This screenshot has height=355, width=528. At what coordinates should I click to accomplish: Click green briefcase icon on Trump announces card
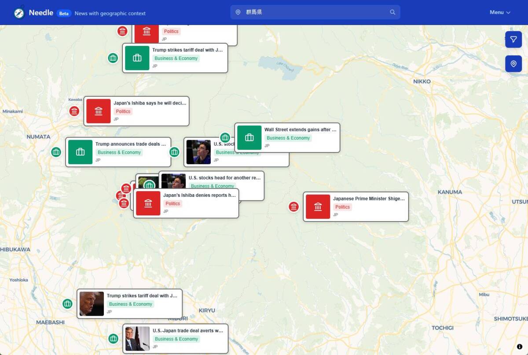(80, 152)
